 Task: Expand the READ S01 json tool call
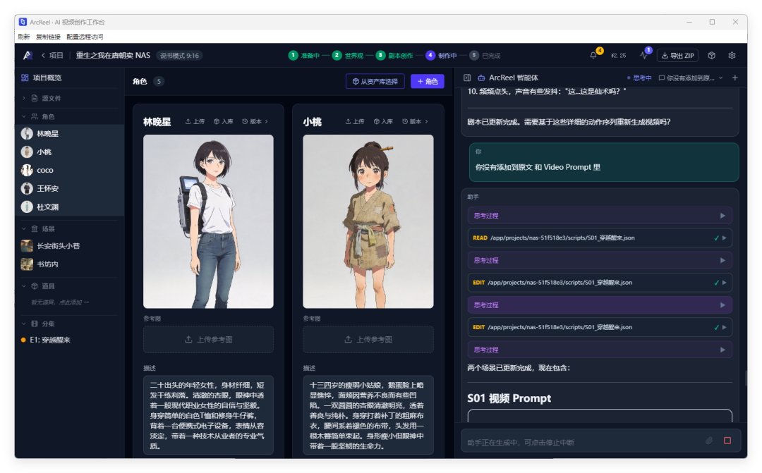[600, 238]
